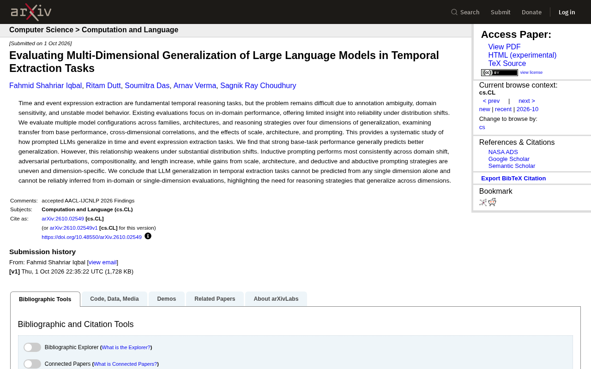Enable the Bibliographic Explorer toggle
This screenshot has width=591, height=369.
(32, 347)
